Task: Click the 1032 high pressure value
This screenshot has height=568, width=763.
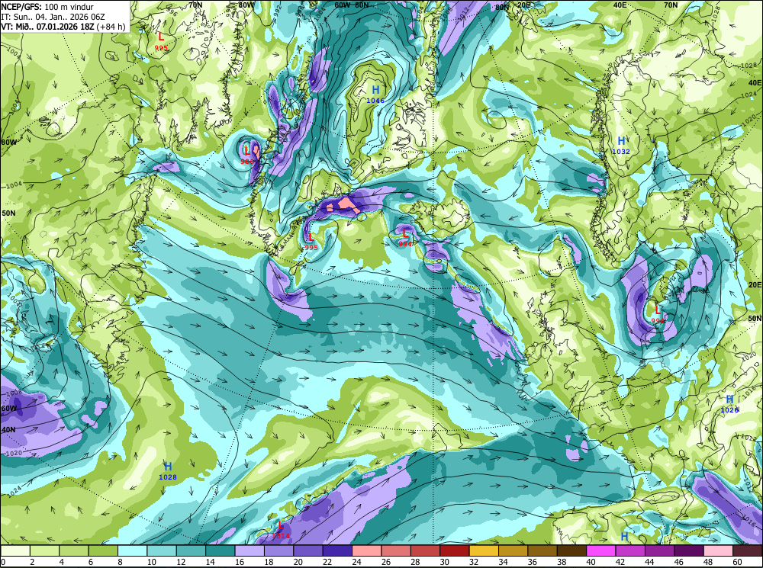Action: [621, 152]
